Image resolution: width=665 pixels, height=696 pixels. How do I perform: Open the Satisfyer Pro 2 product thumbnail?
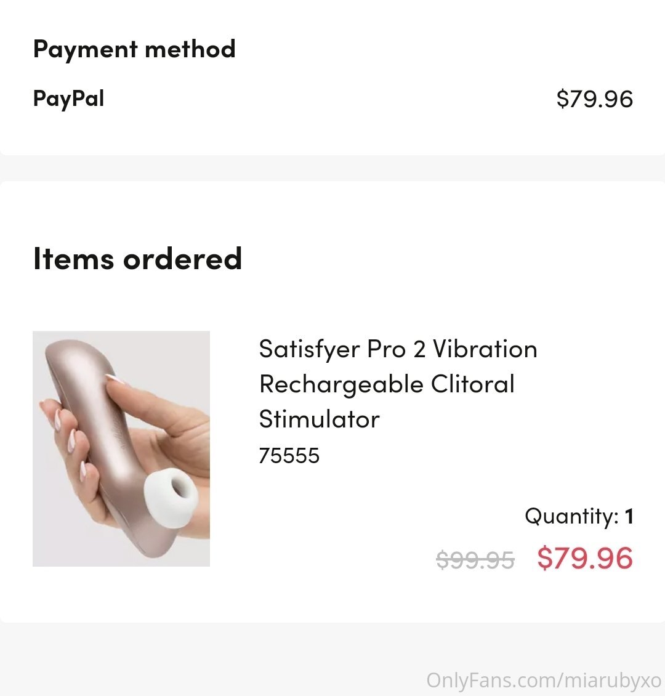coord(121,448)
